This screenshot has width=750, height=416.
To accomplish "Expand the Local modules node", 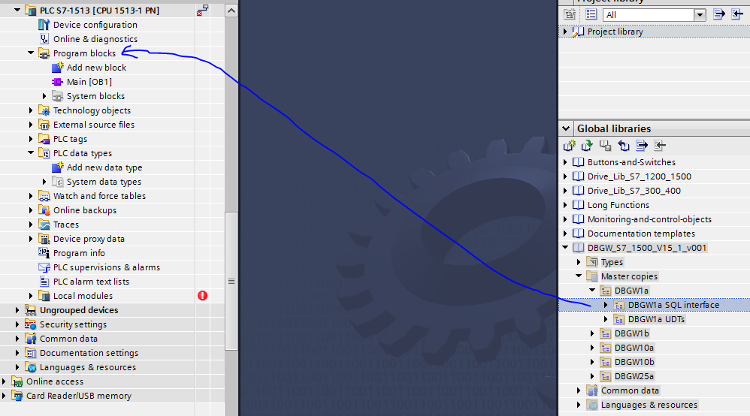I will [x=31, y=296].
